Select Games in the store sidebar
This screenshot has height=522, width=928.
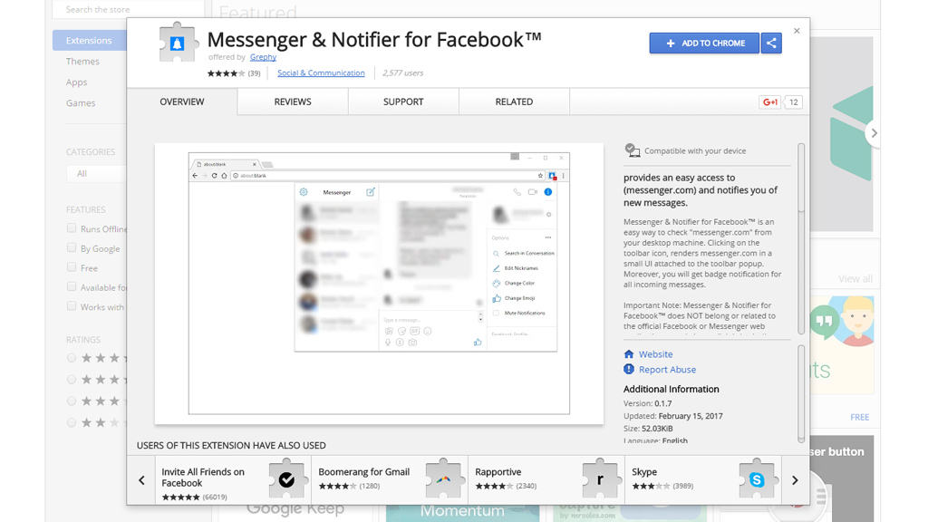coord(81,103)
